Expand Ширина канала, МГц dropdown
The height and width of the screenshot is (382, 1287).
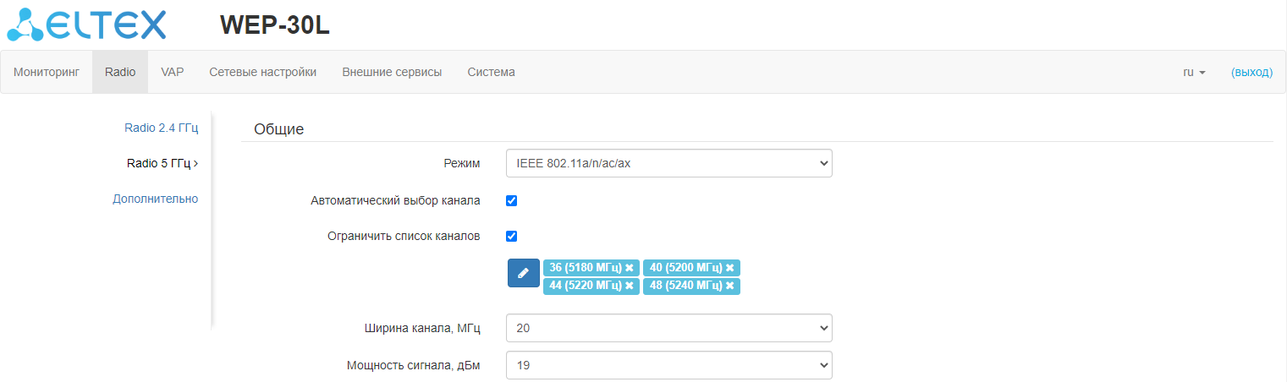pyautogui.click(x=668, y=328)
